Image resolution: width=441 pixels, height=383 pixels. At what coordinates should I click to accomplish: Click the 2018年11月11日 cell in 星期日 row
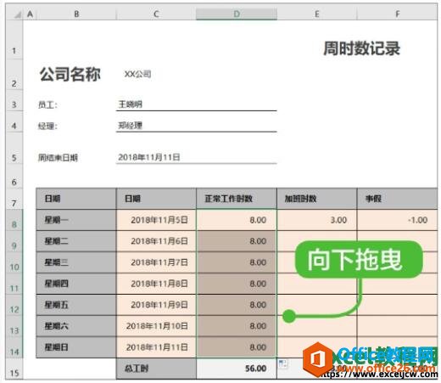pos(156,347)
